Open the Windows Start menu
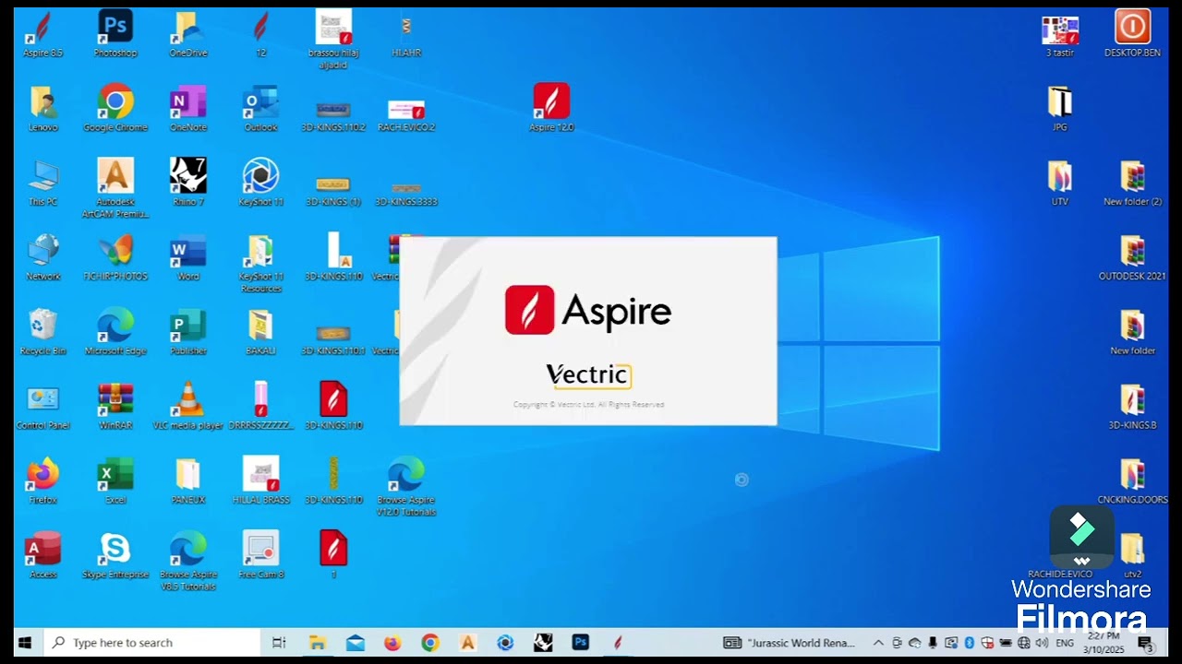 point(25,643)
